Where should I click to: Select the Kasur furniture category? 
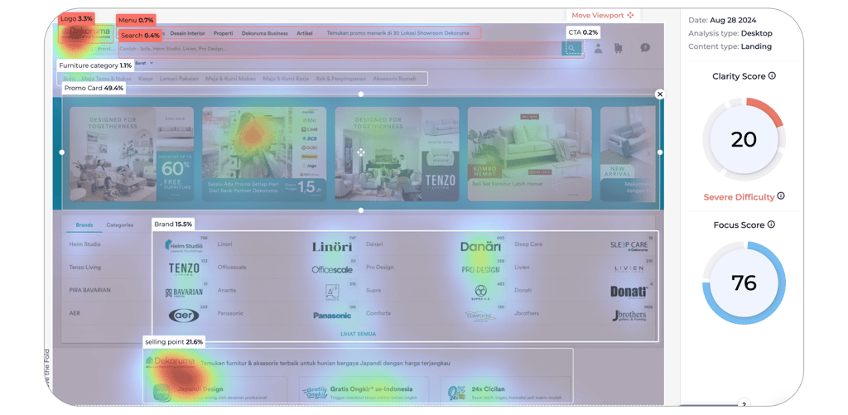(146, 79)
